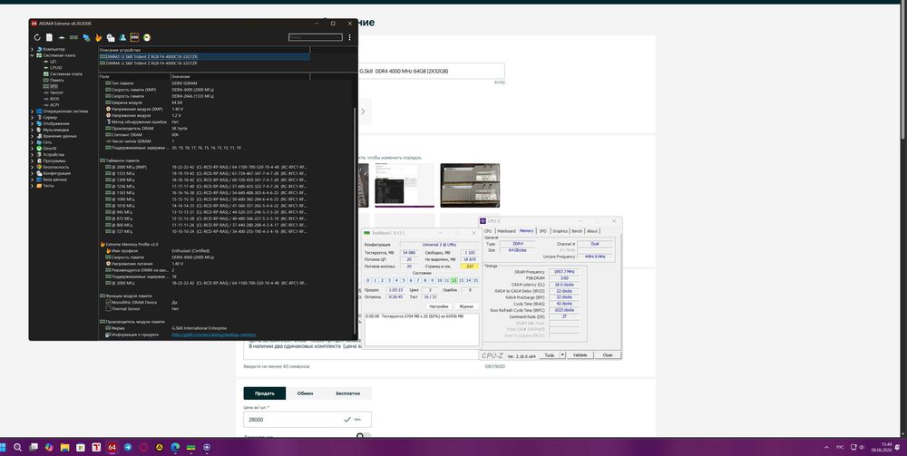Show hidden tray icons chevron
The width and height of the screenshot is (907, 456).
coord(826,447)
